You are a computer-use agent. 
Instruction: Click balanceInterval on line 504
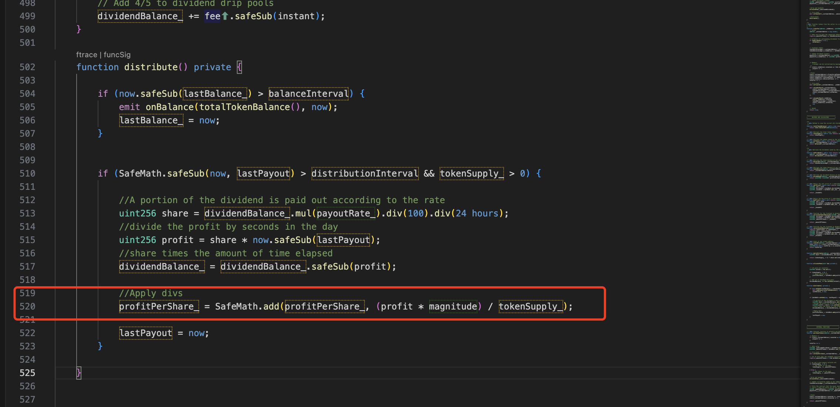point(309,94)
